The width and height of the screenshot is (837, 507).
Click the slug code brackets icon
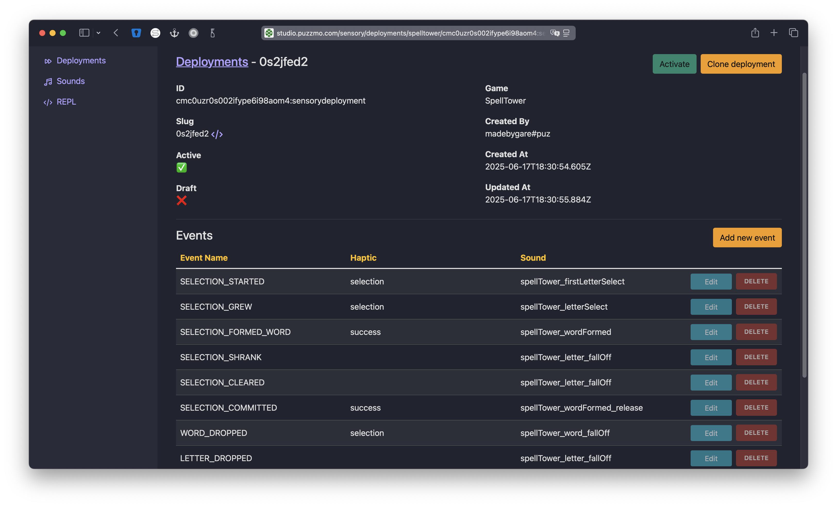[x=217, y=134]
